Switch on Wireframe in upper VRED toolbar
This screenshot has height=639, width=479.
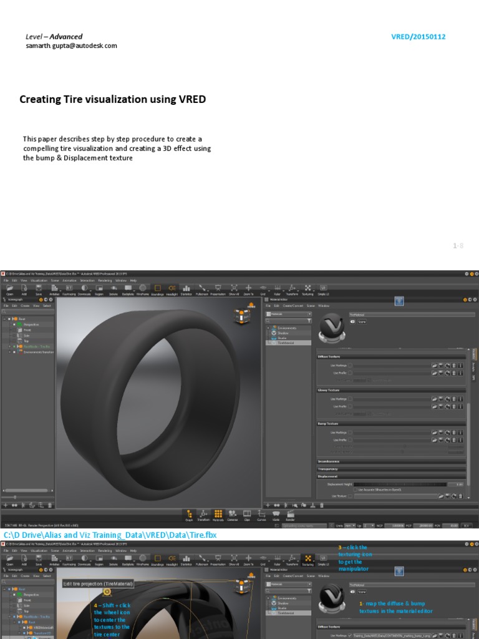[143, 289]
